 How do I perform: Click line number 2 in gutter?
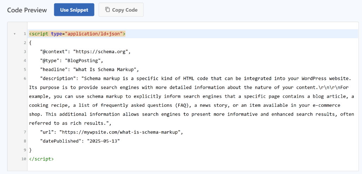pyautogui.click(x=25, y=43)
